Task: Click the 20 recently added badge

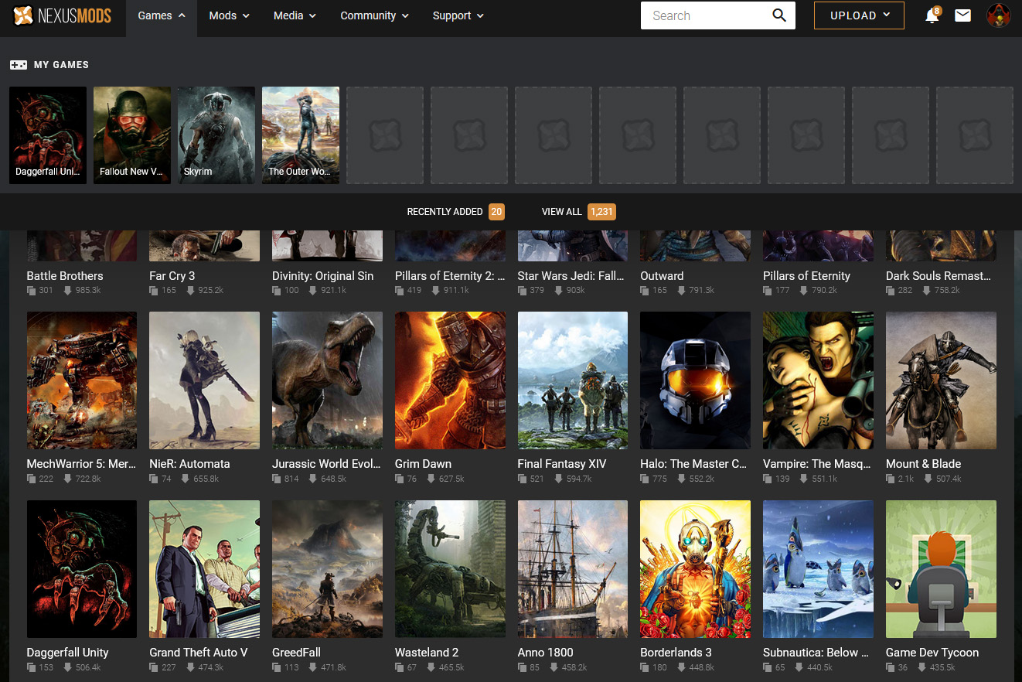Action: (496, 212)
